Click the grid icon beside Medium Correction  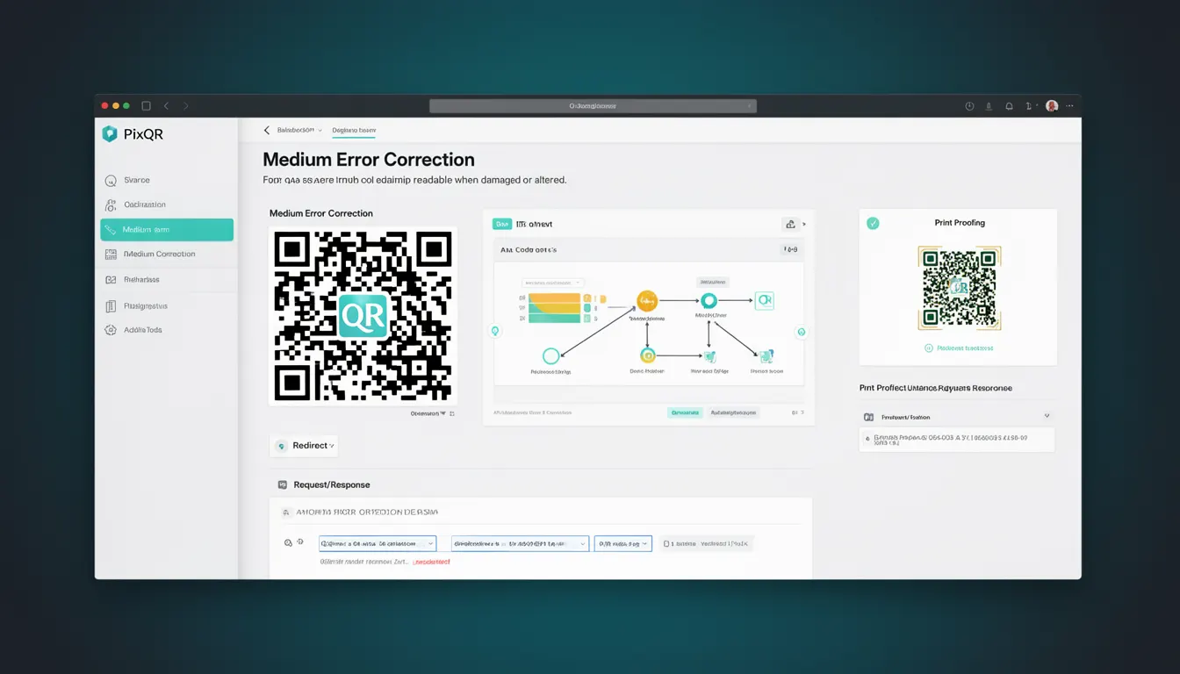click(111, 254)
